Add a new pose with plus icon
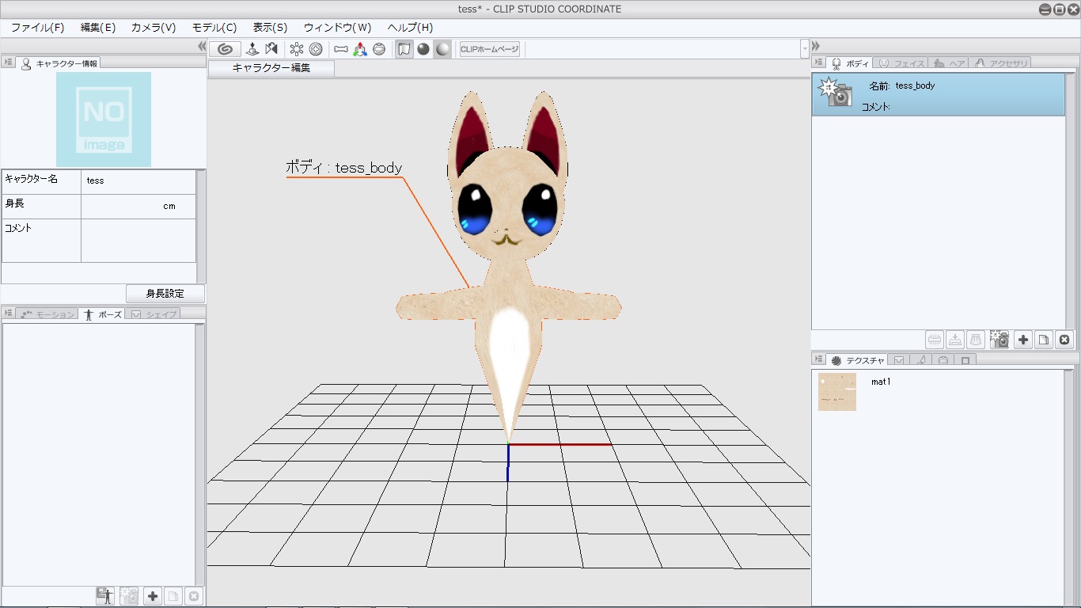This screenshot has width=1081, height=608. click(x=153, y=596)
